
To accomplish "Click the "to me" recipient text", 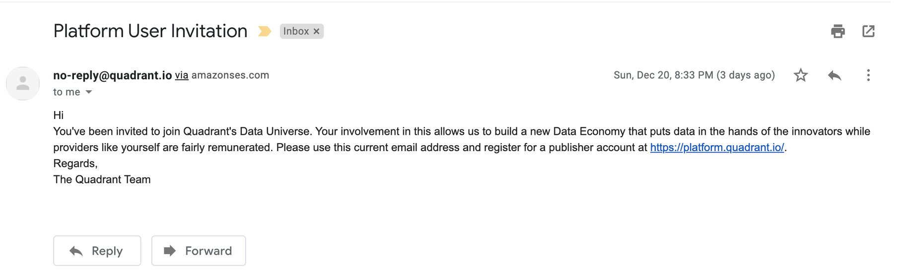I will pos(67,92).
